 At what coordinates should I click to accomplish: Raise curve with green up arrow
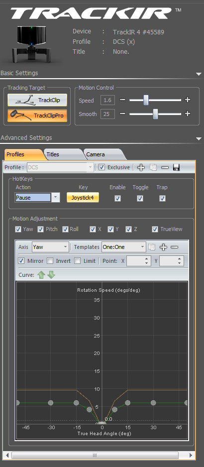(x=41, y=275)
